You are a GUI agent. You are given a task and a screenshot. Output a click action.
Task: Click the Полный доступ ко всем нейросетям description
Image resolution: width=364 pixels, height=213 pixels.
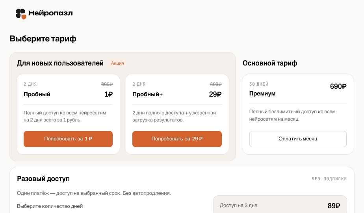pos(65,116)
